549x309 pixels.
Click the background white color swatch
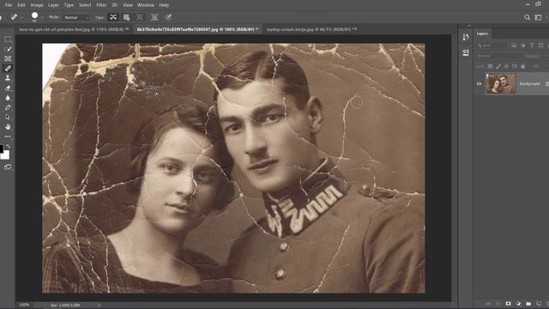pos(6,154)
